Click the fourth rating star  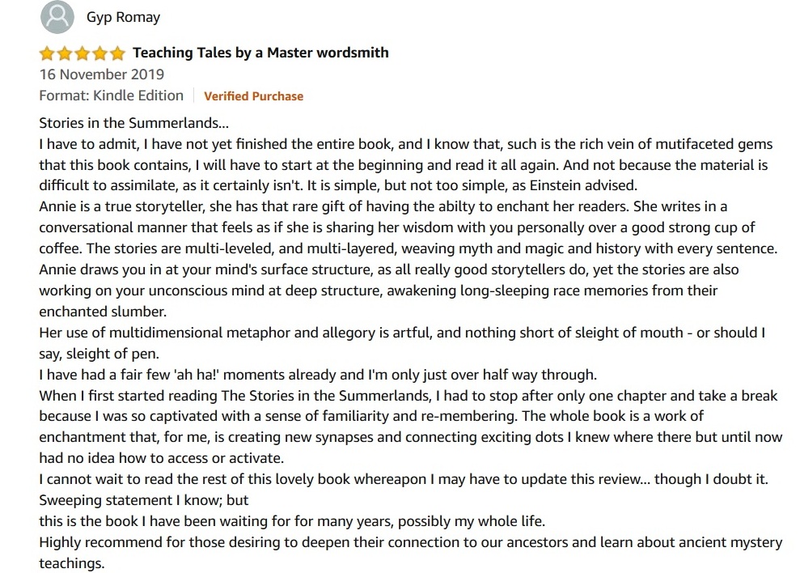(x=100, y=54)
